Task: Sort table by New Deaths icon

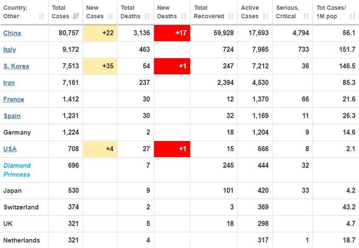Action: coord(183,16)
